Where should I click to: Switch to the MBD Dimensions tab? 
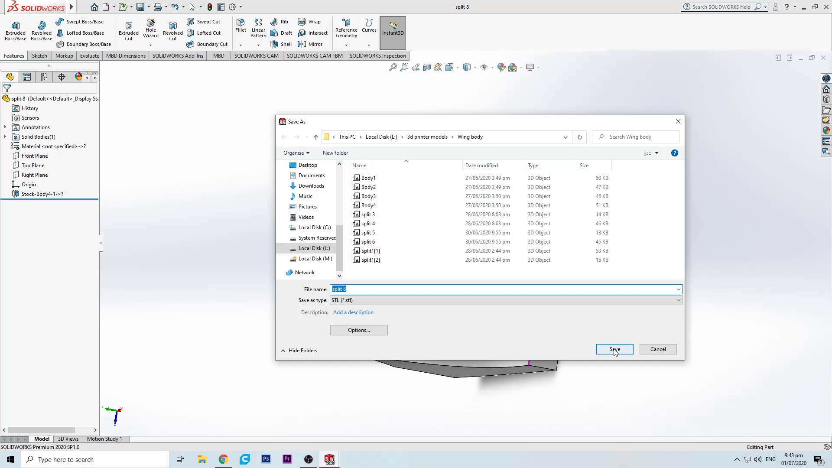(126, 56)
